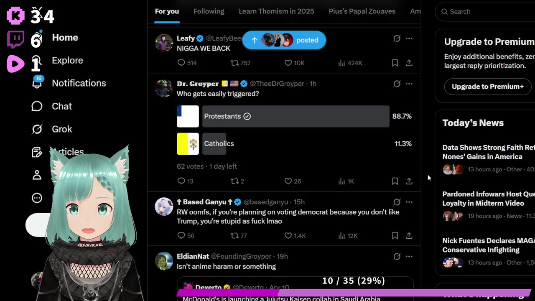Open Notifications bell in sidebar
The height and width of the screenshot is (301, 535).
point(37,82)
